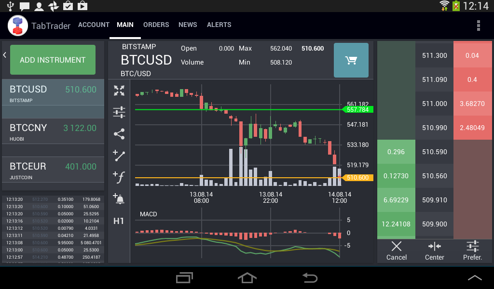
Task: Expand the bottom-right up chevron
Action: pos(475,277)
